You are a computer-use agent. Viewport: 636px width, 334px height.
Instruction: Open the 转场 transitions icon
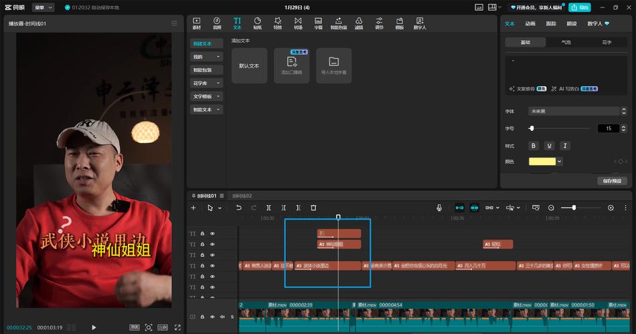point(298,23)
